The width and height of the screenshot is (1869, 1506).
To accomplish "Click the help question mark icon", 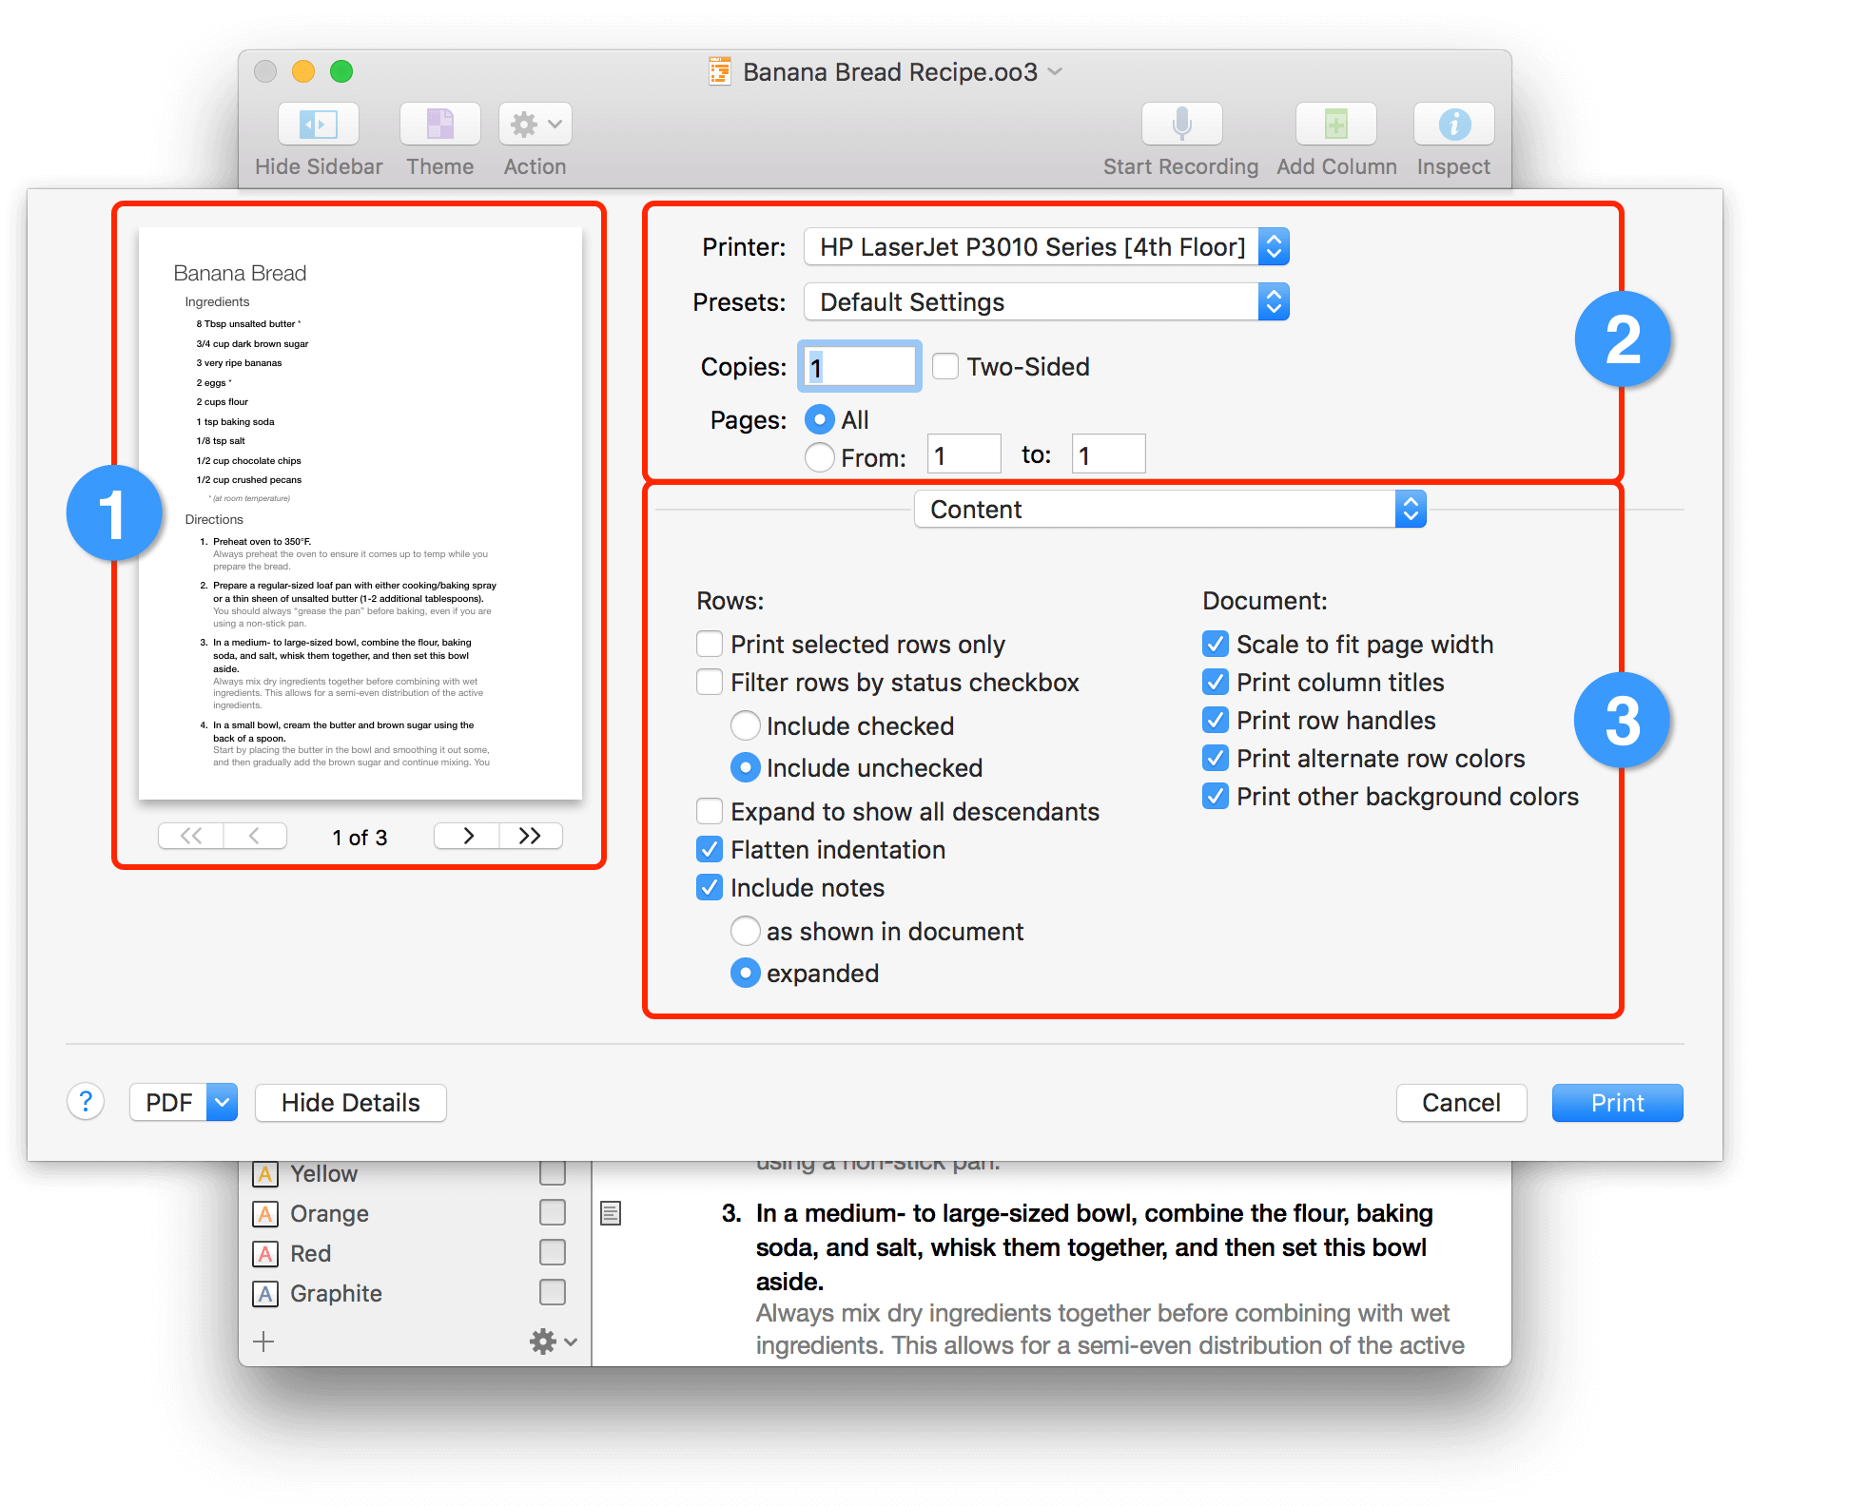I will [86, 1100].
